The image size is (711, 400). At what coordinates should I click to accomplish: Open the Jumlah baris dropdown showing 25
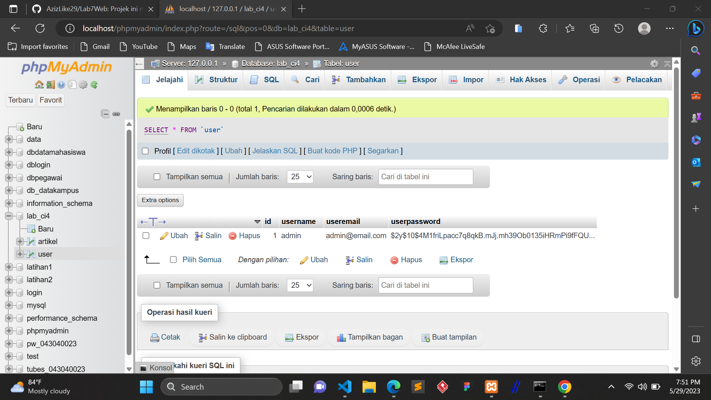click(x=300, y=177)
